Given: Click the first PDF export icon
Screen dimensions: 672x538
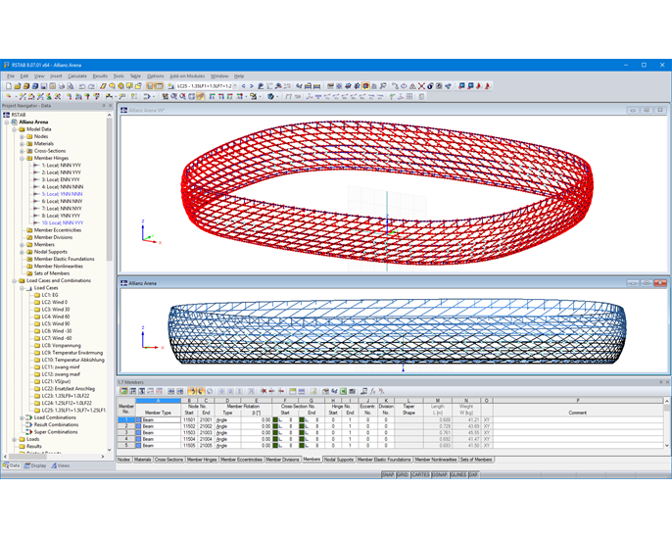Looking at the screenshot, I should pos(479,86).
